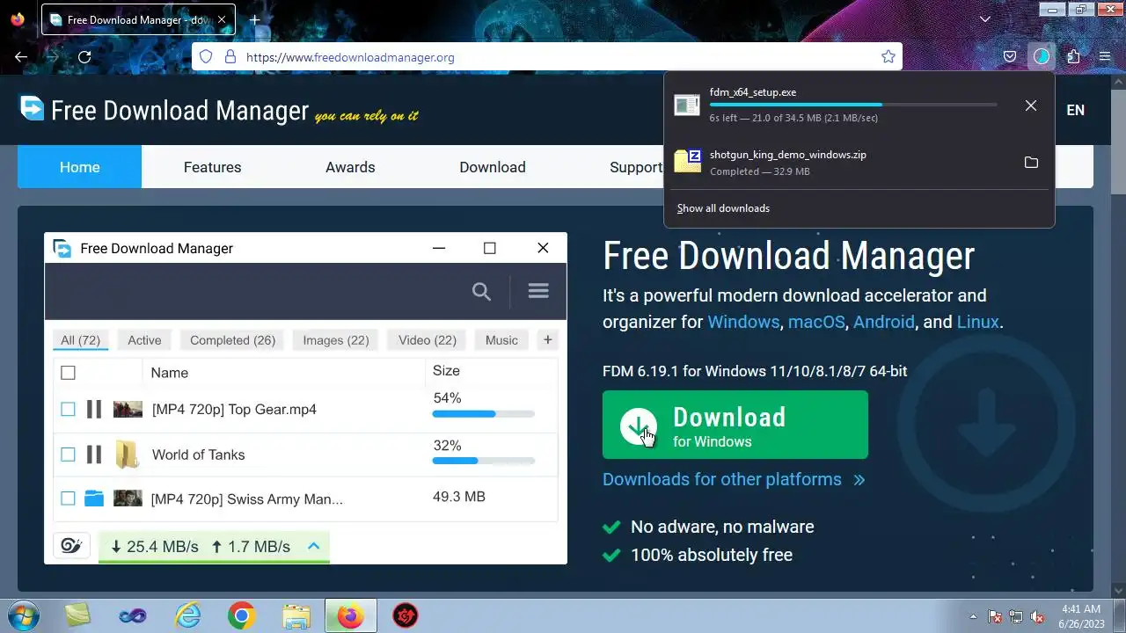Click the Home navigation tab

pyautogui.click(x=79, y=167)
